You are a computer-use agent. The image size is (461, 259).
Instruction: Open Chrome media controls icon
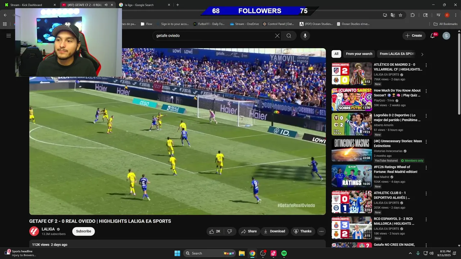(438, 15)
